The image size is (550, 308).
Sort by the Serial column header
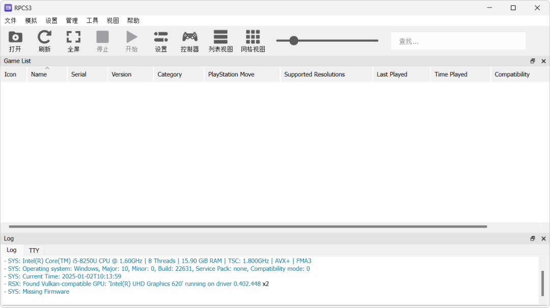tap(88, 74)
